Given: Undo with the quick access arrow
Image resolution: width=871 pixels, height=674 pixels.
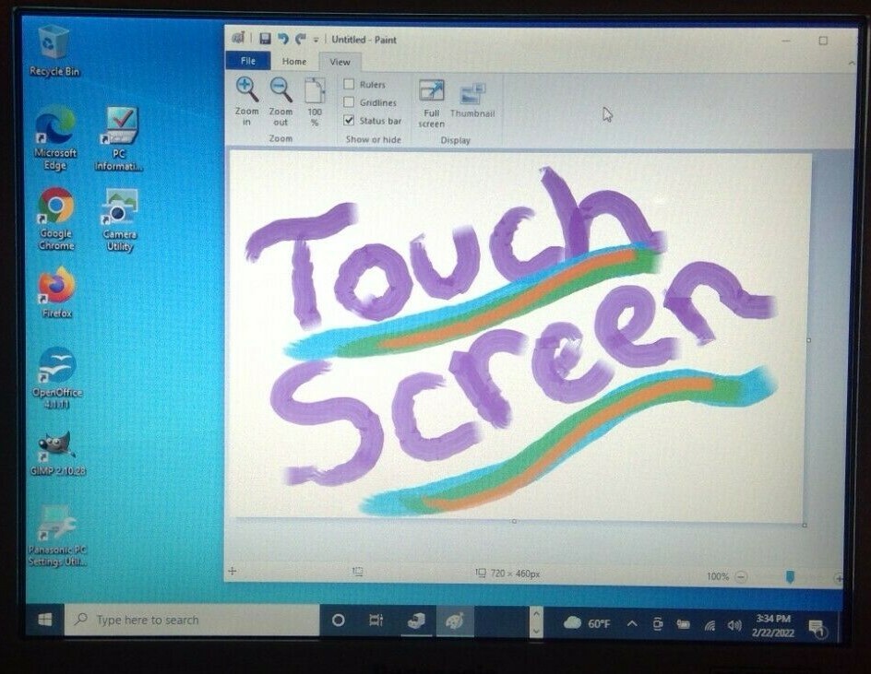Looking at the screenshot, I should (x=283, y=39).
